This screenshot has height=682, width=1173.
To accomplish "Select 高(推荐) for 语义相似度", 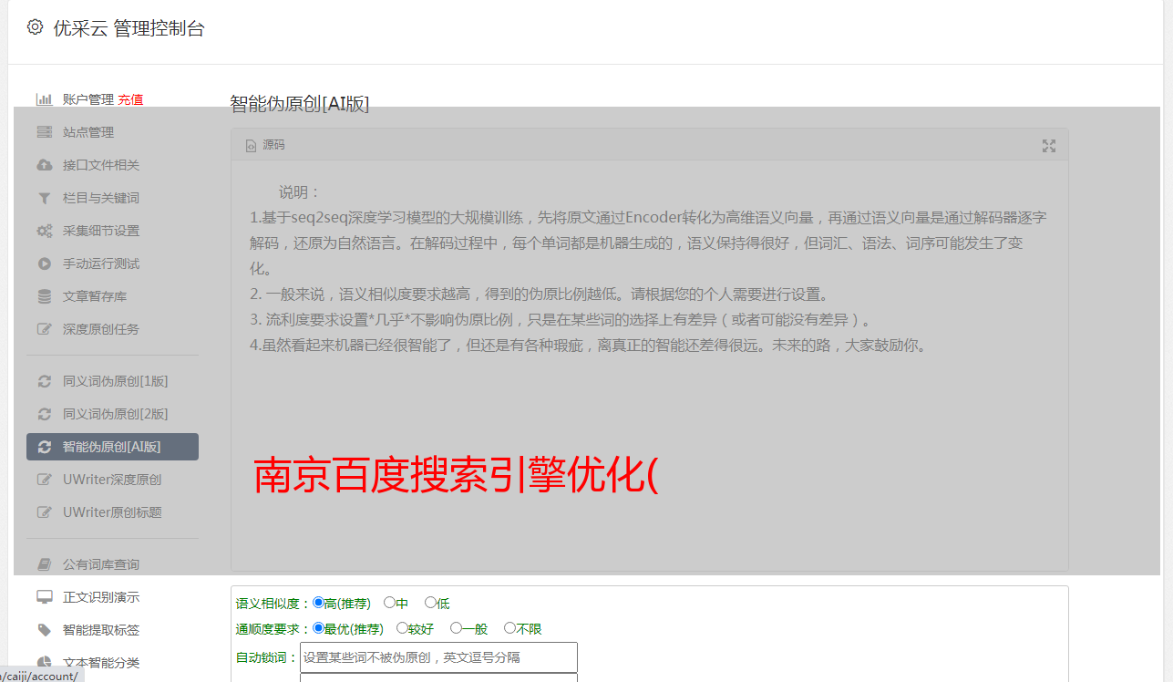I will tap(318, 603).
